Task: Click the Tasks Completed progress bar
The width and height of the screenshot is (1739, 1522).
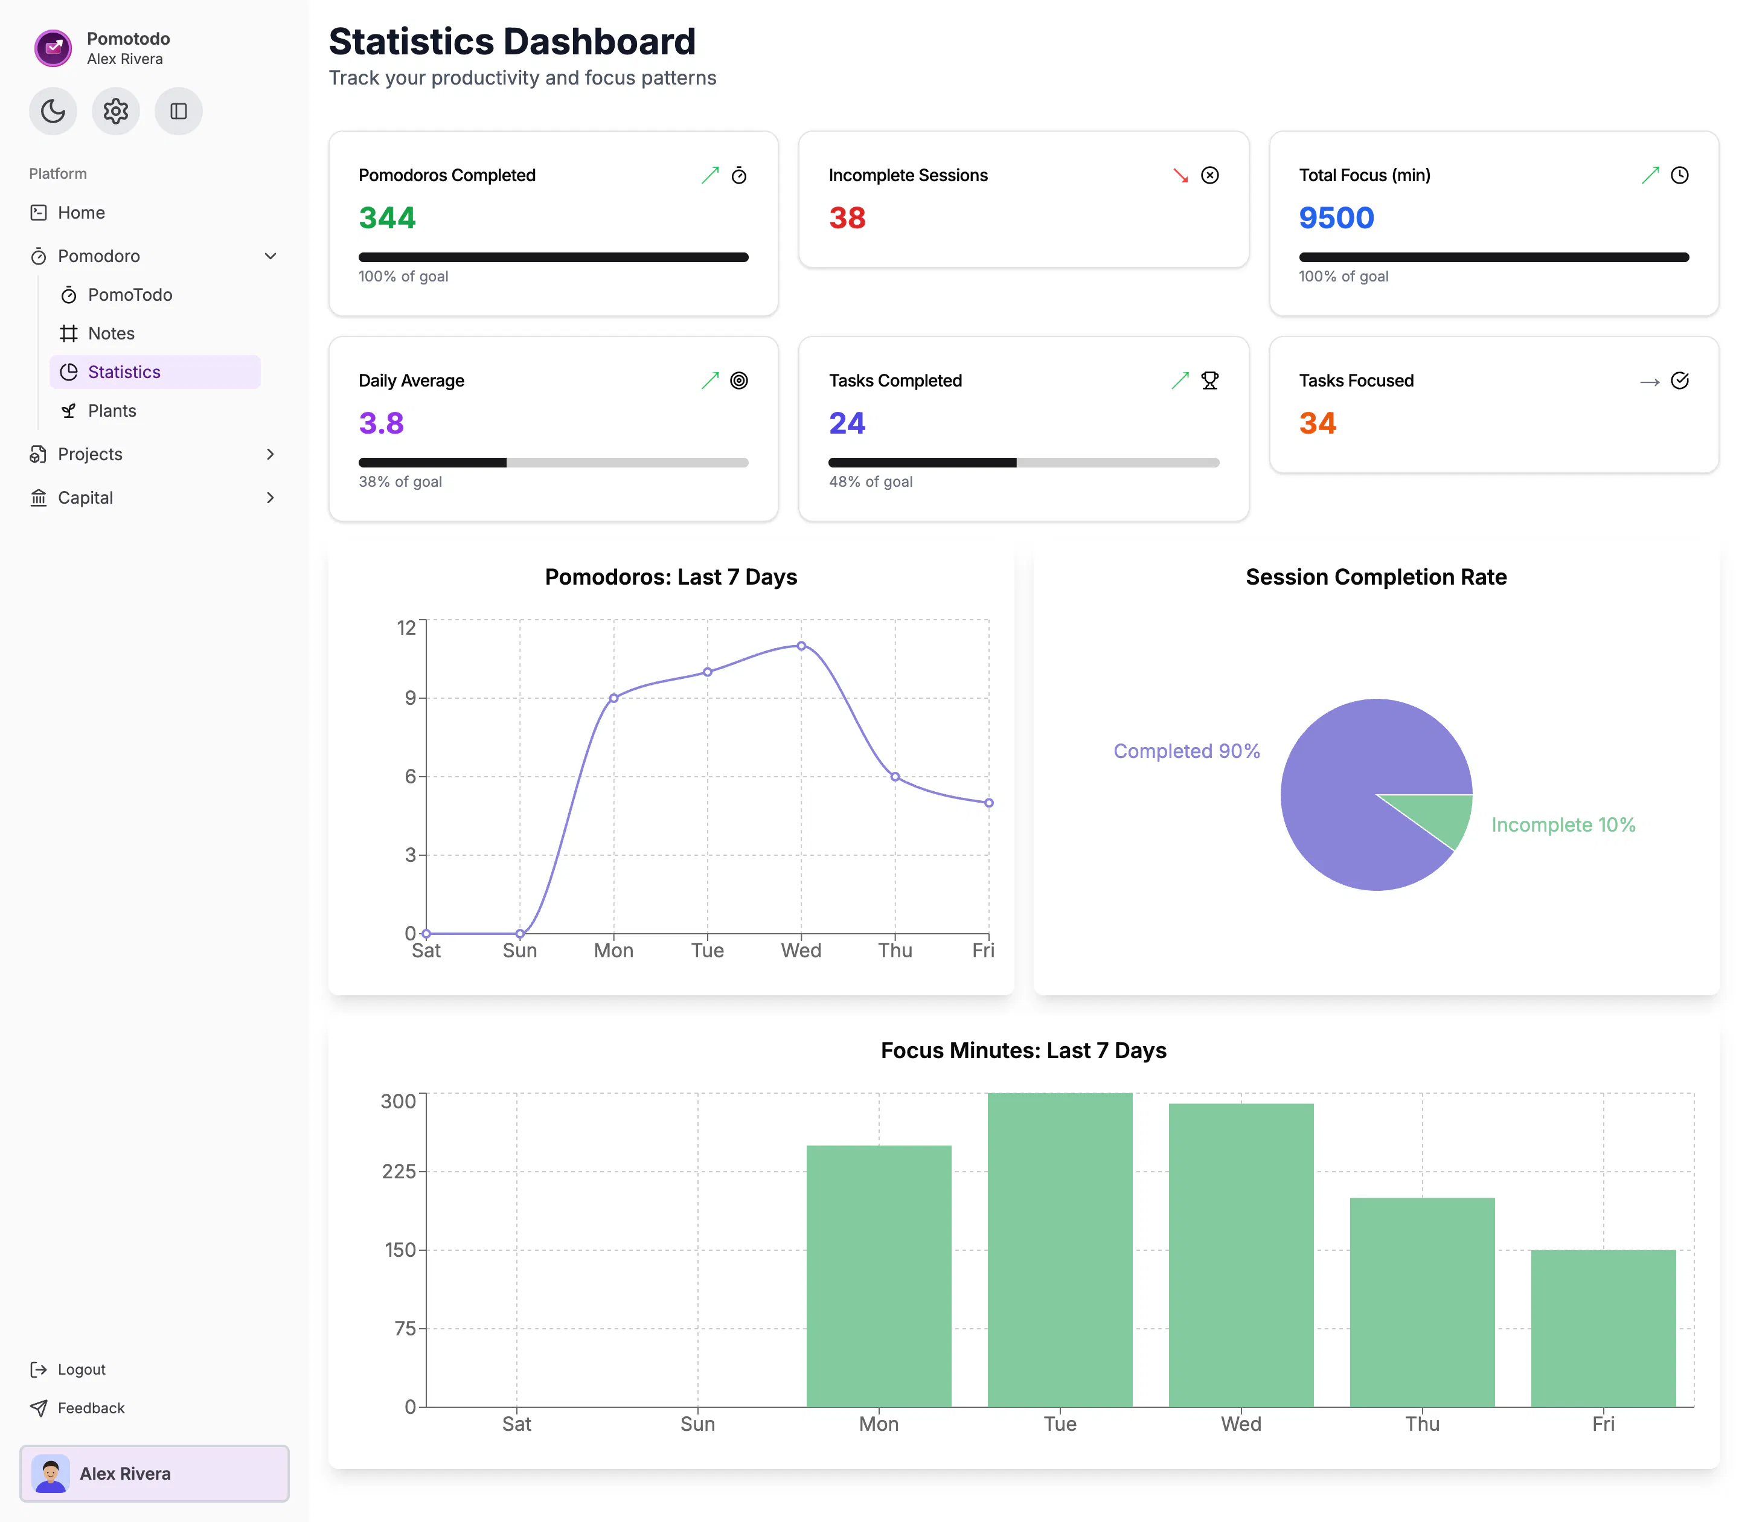Action: [1024, 463]
